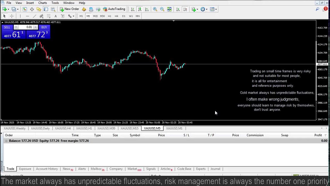Open the Strategy Tester magnifier icon

(x=53, y=9)
